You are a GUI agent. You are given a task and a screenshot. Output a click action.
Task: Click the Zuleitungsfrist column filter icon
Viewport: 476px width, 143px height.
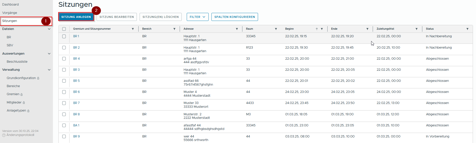417,29
